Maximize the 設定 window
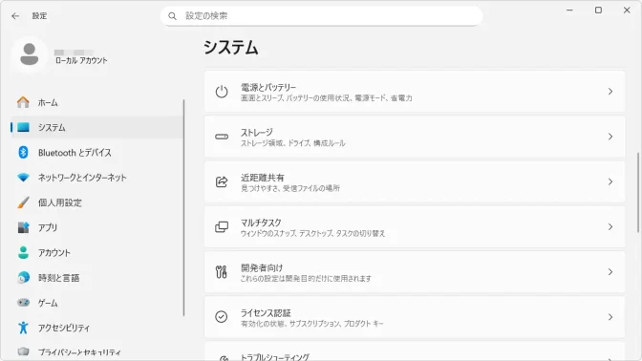This screenshot has width=642, height=361. (598, 10)
